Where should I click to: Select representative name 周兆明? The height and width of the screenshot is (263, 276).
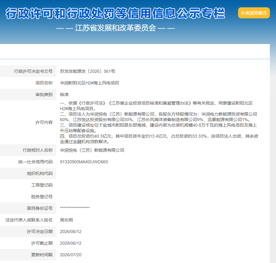(66, 220)
